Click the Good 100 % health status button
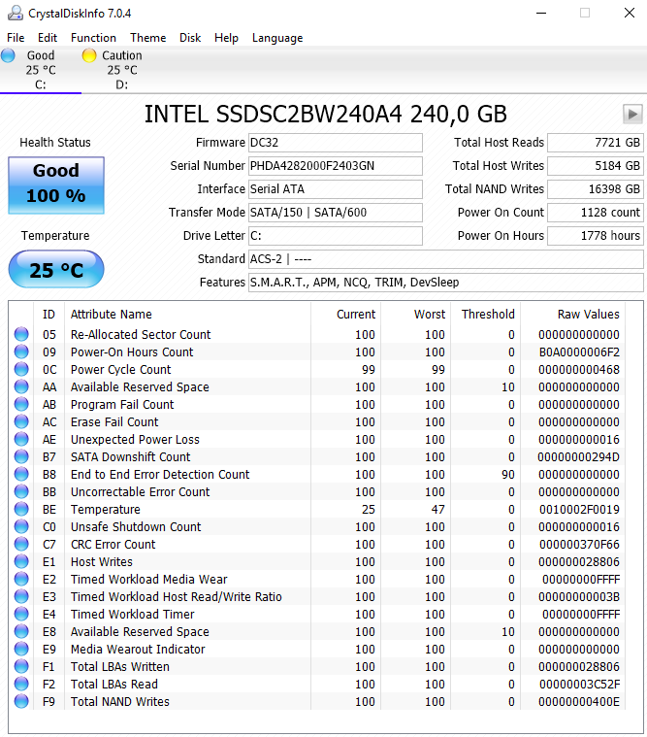 coord(55,184)
